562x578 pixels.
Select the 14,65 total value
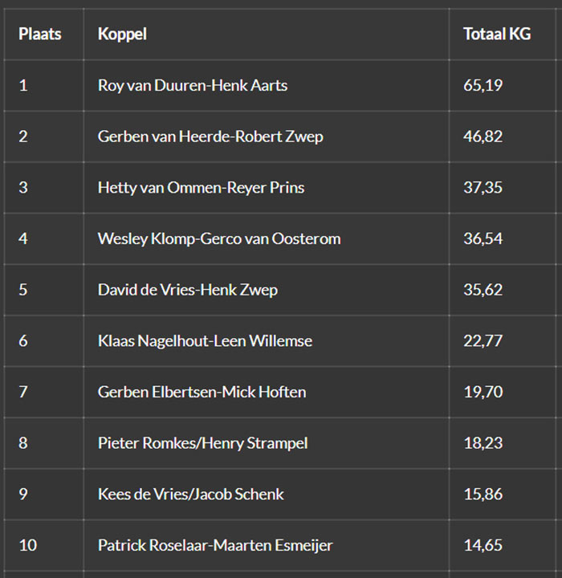point(483,546)
